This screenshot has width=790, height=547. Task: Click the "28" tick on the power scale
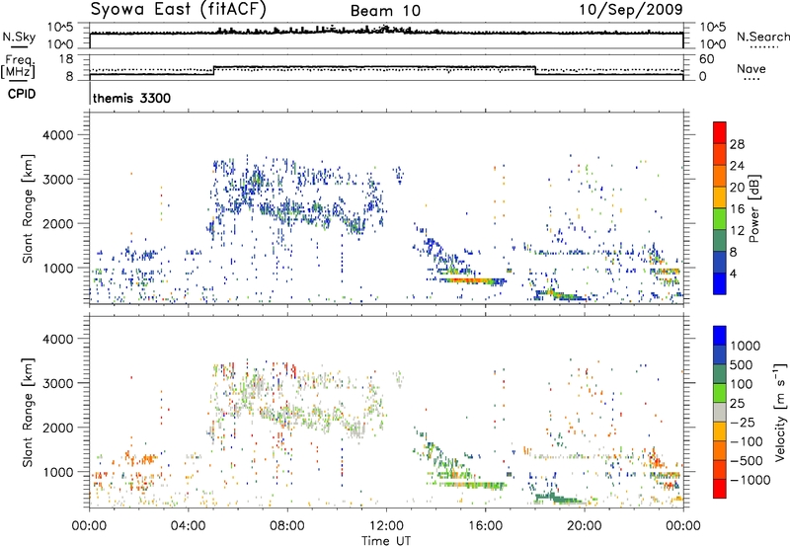pos(737,144)
